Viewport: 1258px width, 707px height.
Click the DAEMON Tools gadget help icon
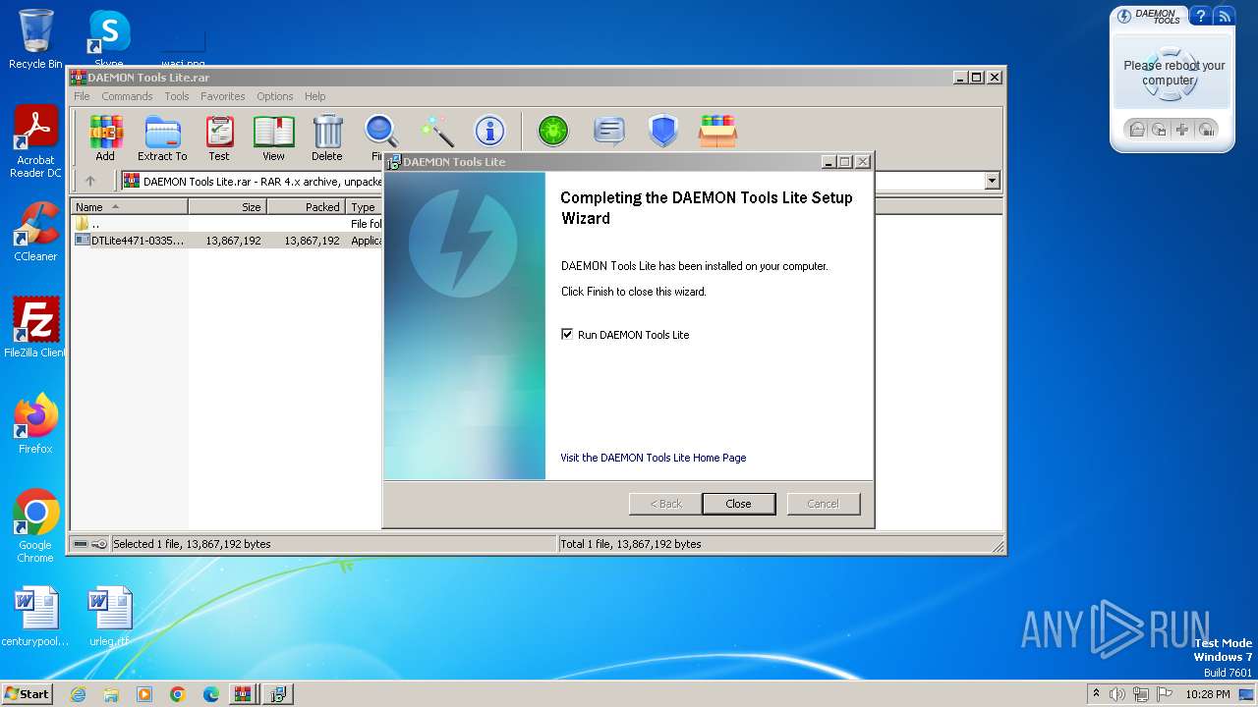click(x=1200, y=16)
